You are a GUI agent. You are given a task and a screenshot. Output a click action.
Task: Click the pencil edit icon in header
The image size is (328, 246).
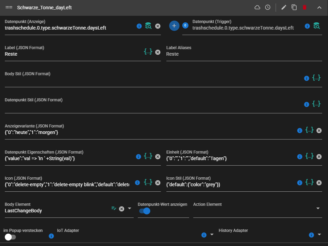pyautogui.click(x=284, y=7)
